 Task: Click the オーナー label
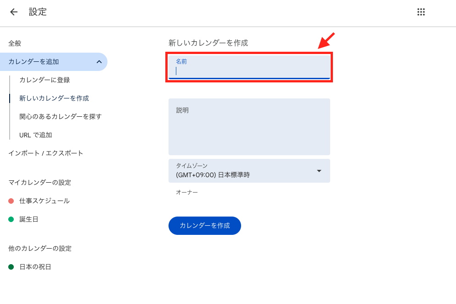(x=187, y=192)
